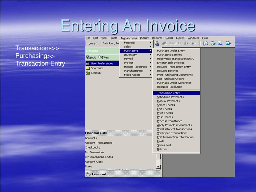Choose Enter/Match Invoices
This screenshot has height=192, width=256.
[x=176, y=63]
